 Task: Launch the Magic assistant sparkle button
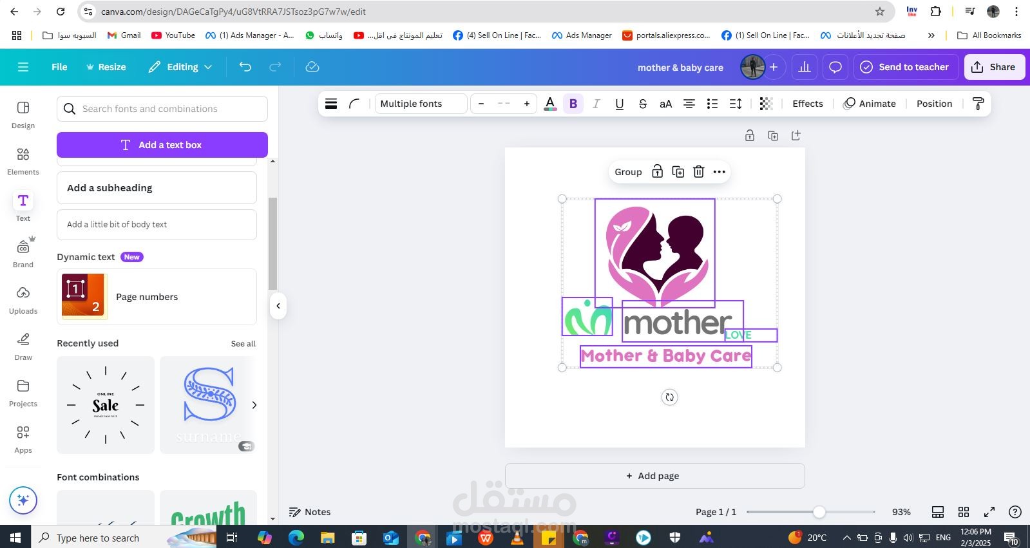click(23, 500)
